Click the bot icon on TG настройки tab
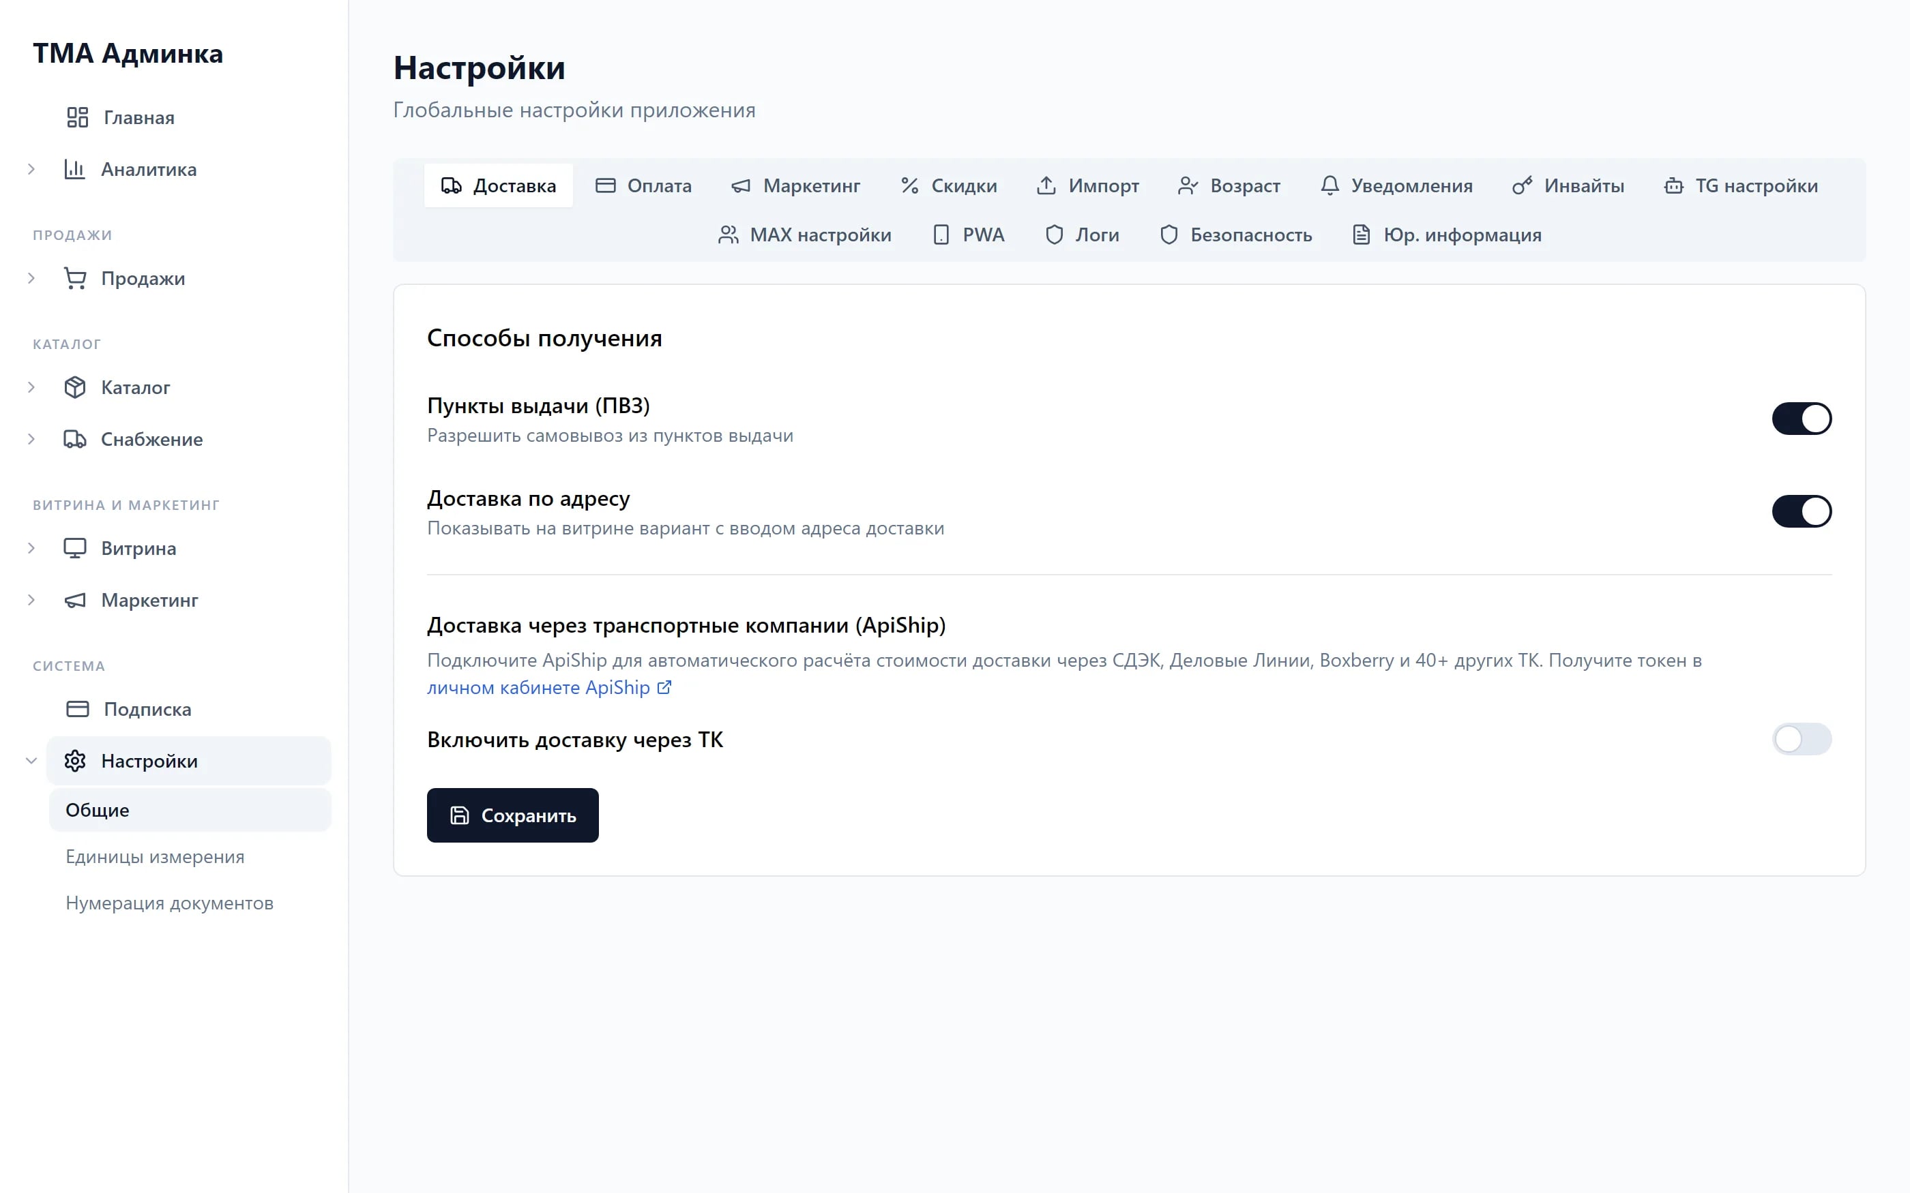1910x1193 pixels. pyautogui.click(x=1673, y=185)
